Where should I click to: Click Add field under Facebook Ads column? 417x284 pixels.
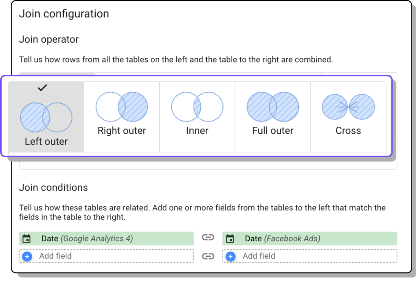[x=259, y=256]
